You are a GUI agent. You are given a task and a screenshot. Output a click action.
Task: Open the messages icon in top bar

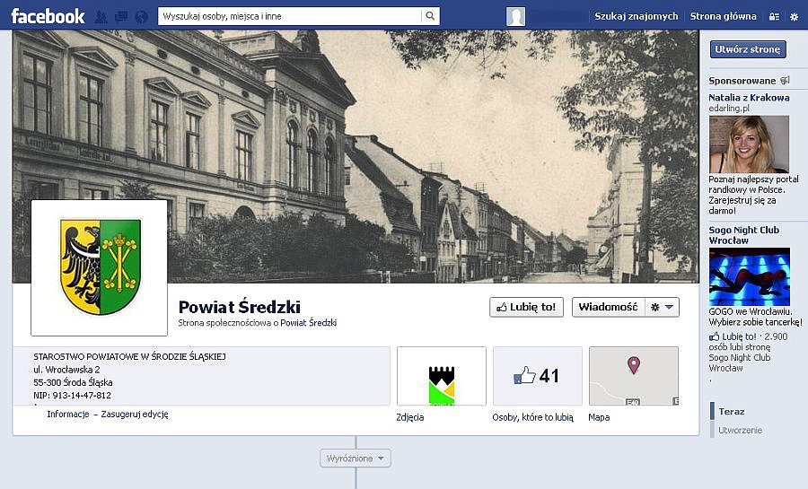[121, 17]
